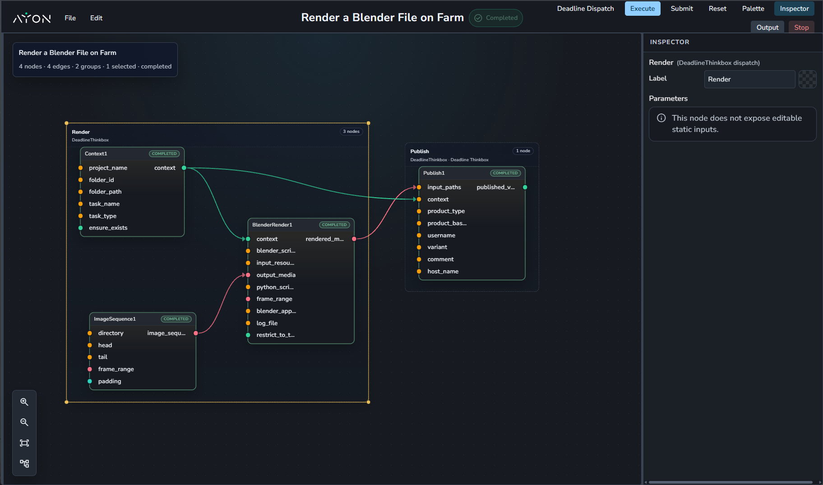Viewport: 823px width, 485px height.
Task: Show the Output panel
Action: click(x=768, y=27)
